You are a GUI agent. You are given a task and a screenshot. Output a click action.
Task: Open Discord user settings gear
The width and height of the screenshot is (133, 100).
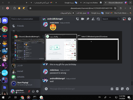coord(38,91)
